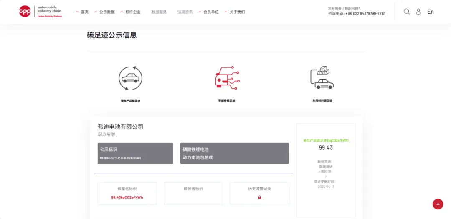Click the 2025-04-11 update date

coord(326,187)
